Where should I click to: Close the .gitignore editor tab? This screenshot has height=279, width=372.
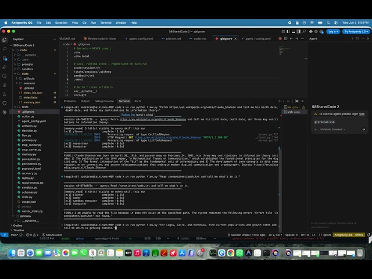click(235, 39)
